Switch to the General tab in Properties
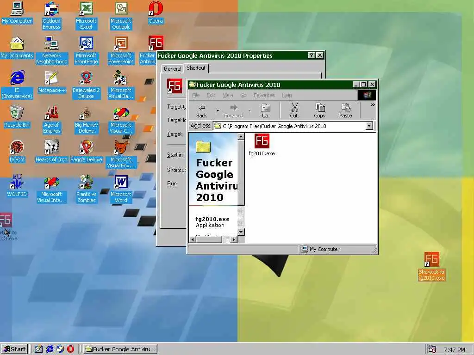The width and height of the screenshot is (474, 355). (172, 69)
